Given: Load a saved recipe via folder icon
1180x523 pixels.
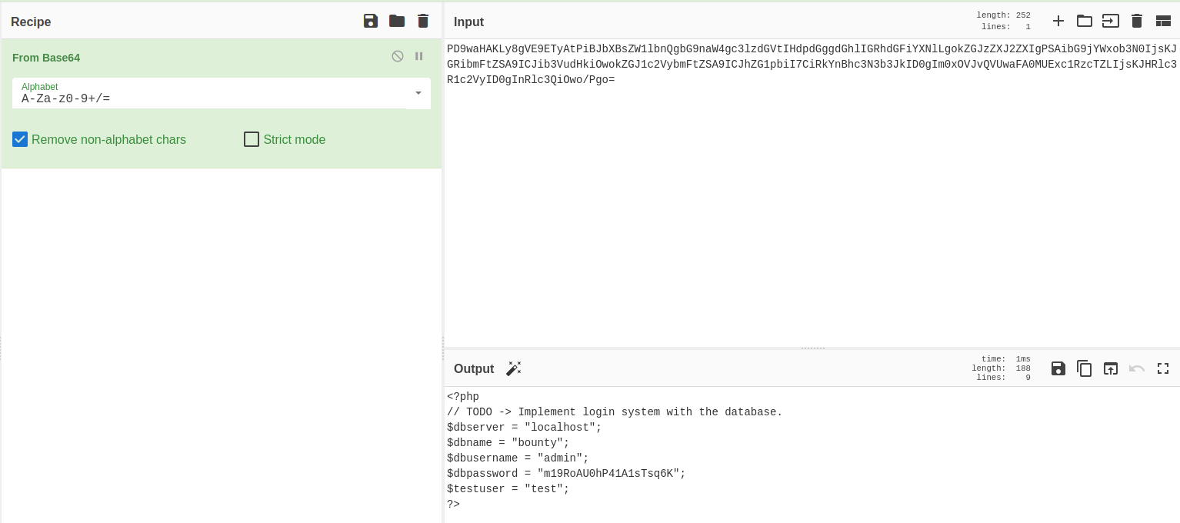Looking at the screenshot, I should pos(397,21).
